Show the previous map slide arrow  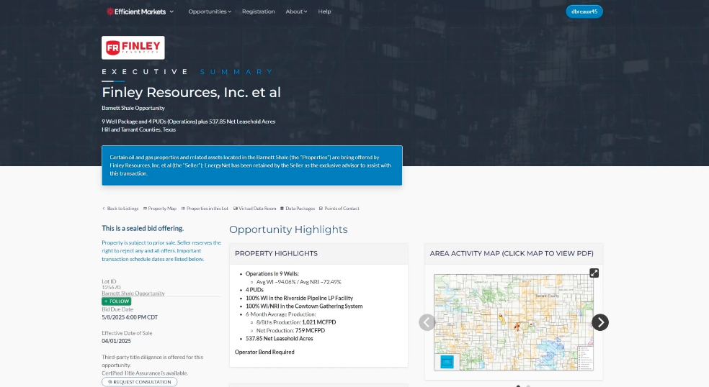427,322
